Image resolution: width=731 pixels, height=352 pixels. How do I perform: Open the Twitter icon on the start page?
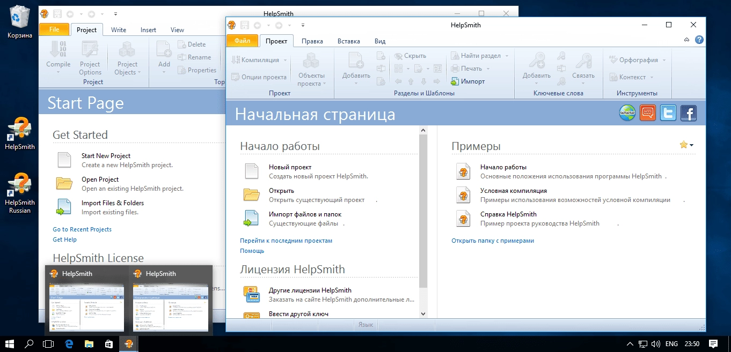pos(668,113)
